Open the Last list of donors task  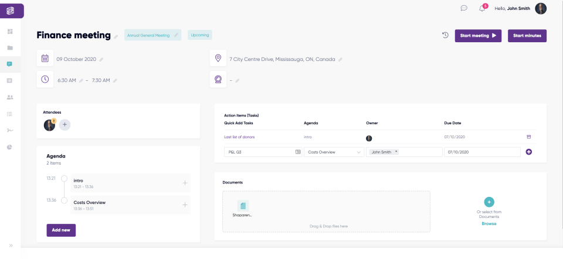click(239, 137)
